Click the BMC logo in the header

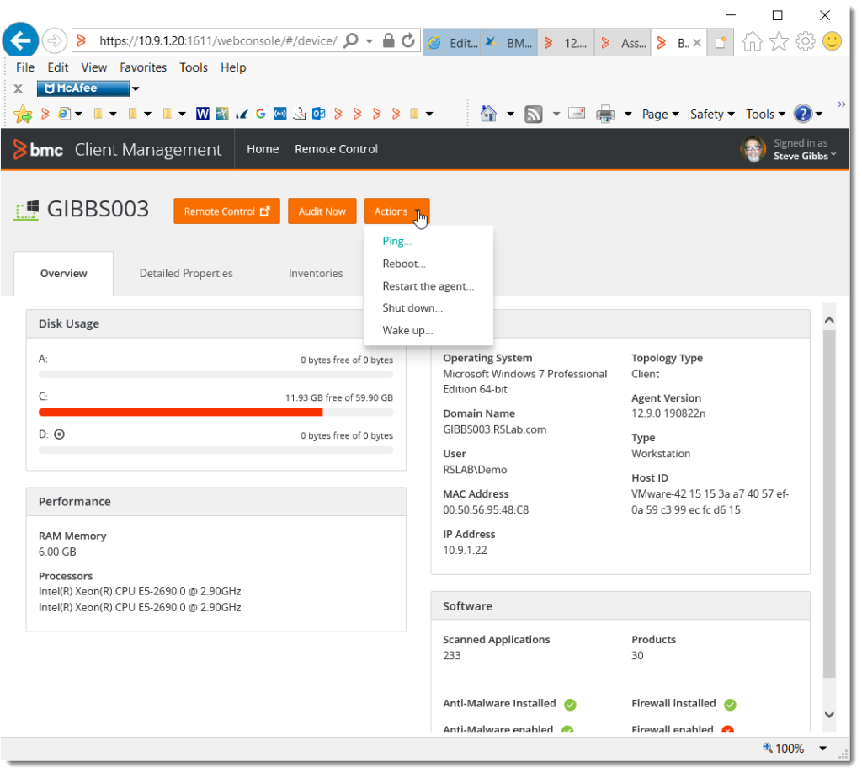[38, 150]
